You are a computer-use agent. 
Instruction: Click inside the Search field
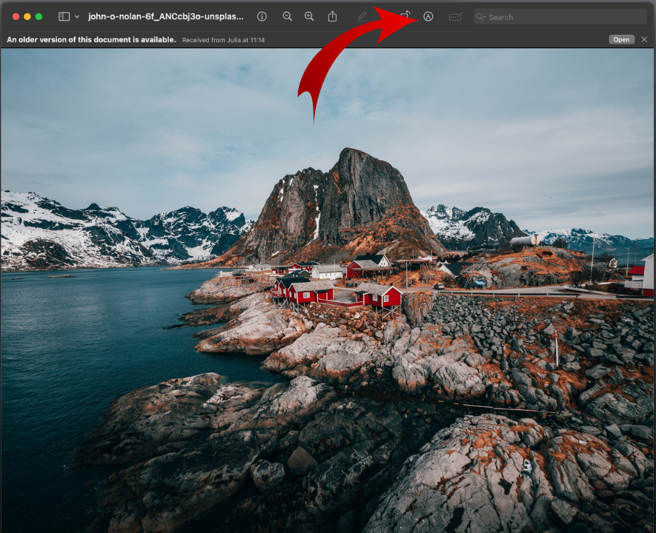[x=560, y=17]
